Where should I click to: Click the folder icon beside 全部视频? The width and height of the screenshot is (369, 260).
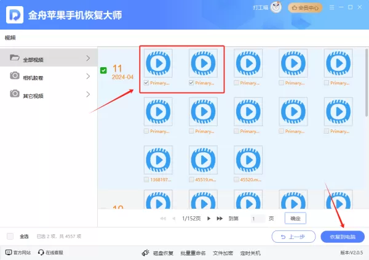(15, 57)
